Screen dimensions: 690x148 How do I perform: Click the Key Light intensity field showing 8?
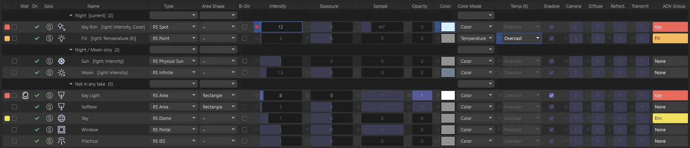281,95
